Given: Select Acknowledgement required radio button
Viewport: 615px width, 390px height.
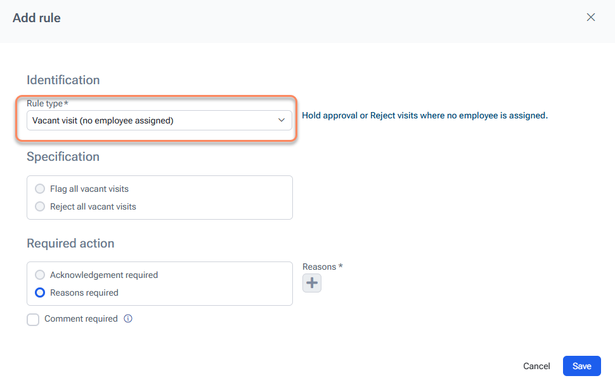Looking at the screenshot, I should (x=41, y=275).
